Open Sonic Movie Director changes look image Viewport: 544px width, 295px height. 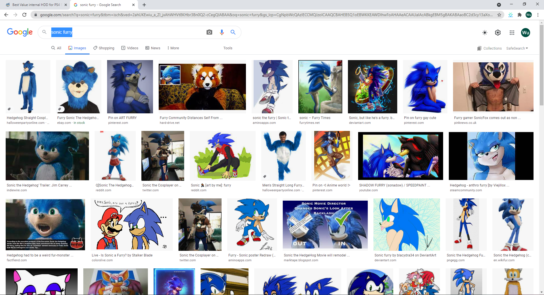click(x=325, y=225)
